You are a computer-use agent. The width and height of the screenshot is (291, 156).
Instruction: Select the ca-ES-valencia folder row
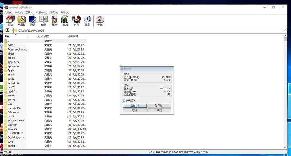pos(45,121)
